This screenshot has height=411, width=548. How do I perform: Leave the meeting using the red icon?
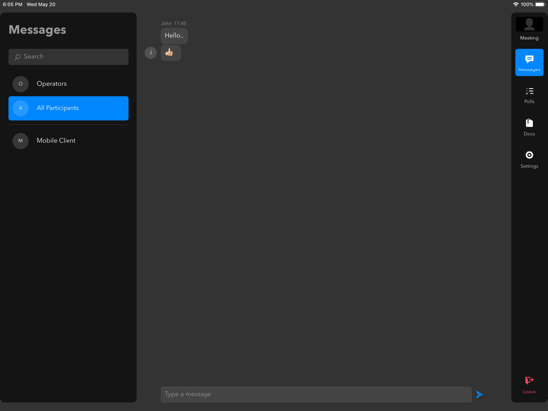[x=529, y=380]
